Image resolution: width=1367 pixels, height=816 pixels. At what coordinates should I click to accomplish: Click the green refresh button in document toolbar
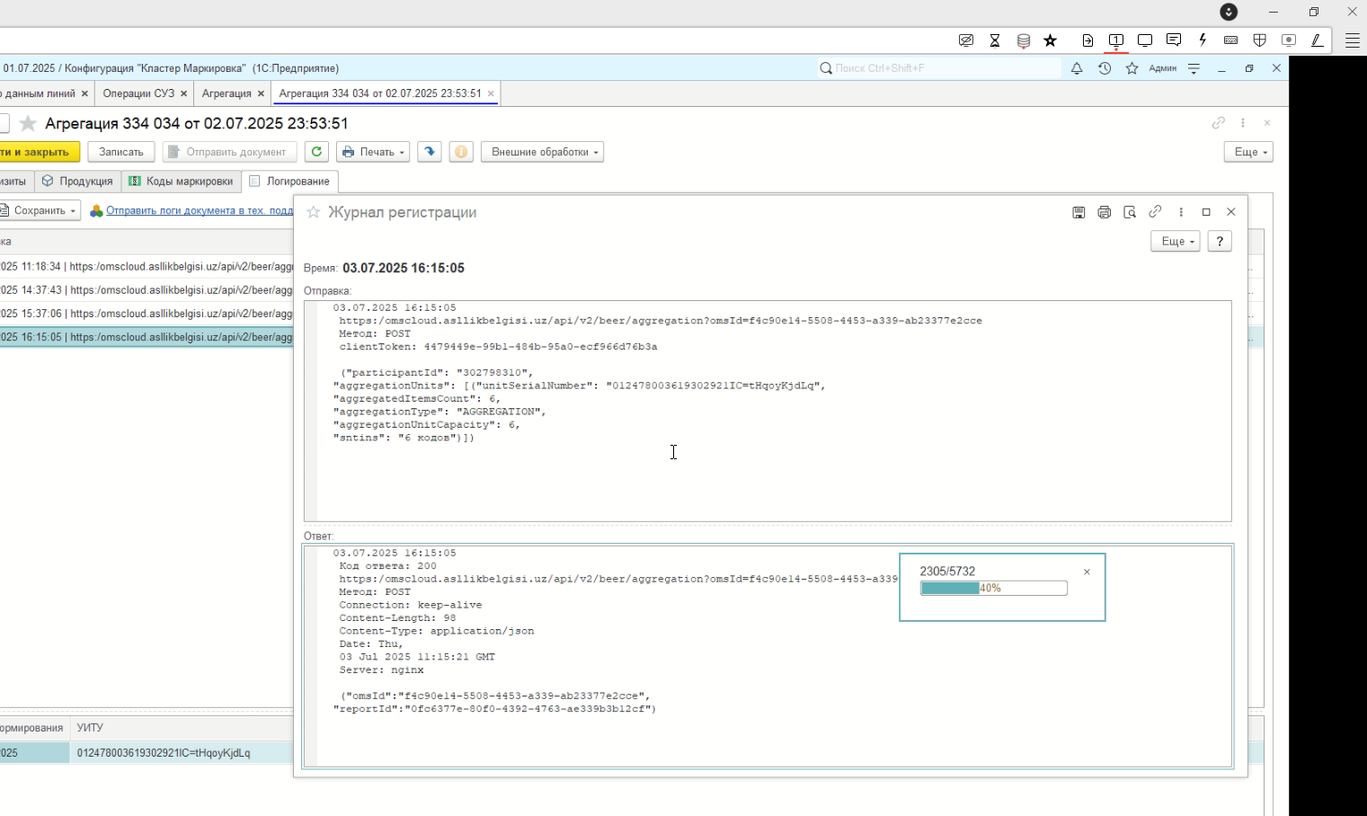click(316, 152)
